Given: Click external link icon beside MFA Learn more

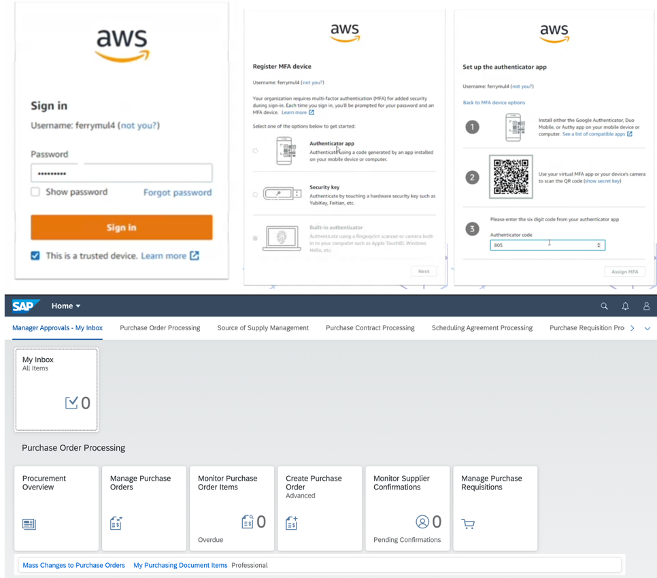Looking at the screenshot, I should 311,112.
